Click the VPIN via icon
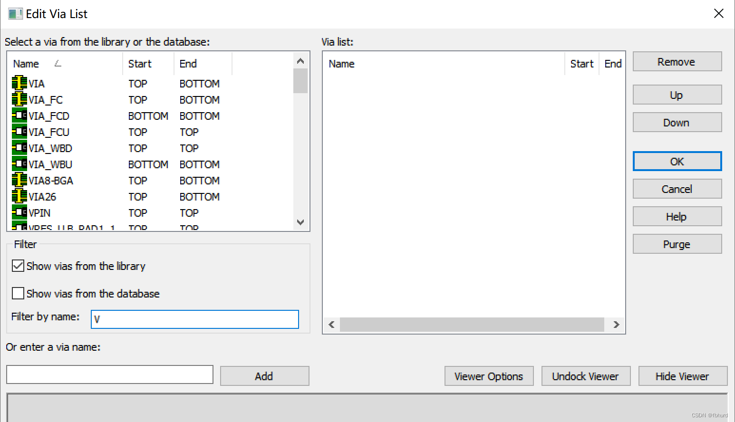 [19, 212]
